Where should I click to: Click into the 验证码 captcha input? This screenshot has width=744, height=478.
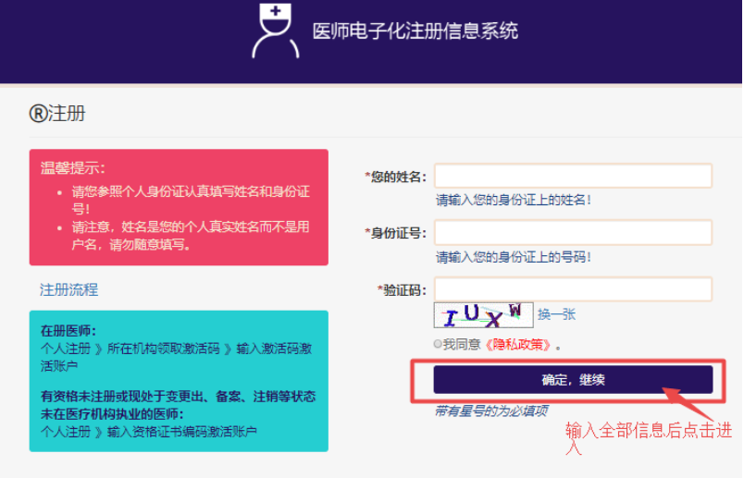tap(573, 288)
